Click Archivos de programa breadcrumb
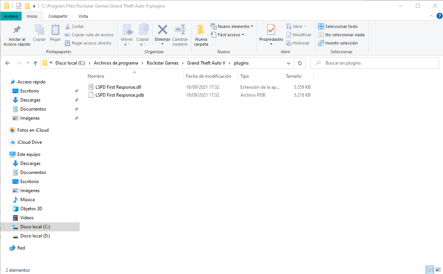Viewport: 443px width, 274px height. pyautogui.click(x=116, y=63)
